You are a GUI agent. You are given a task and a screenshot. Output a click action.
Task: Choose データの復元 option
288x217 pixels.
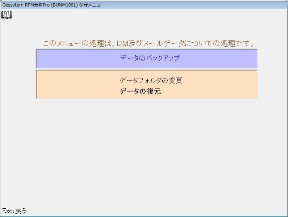(140, 91)
